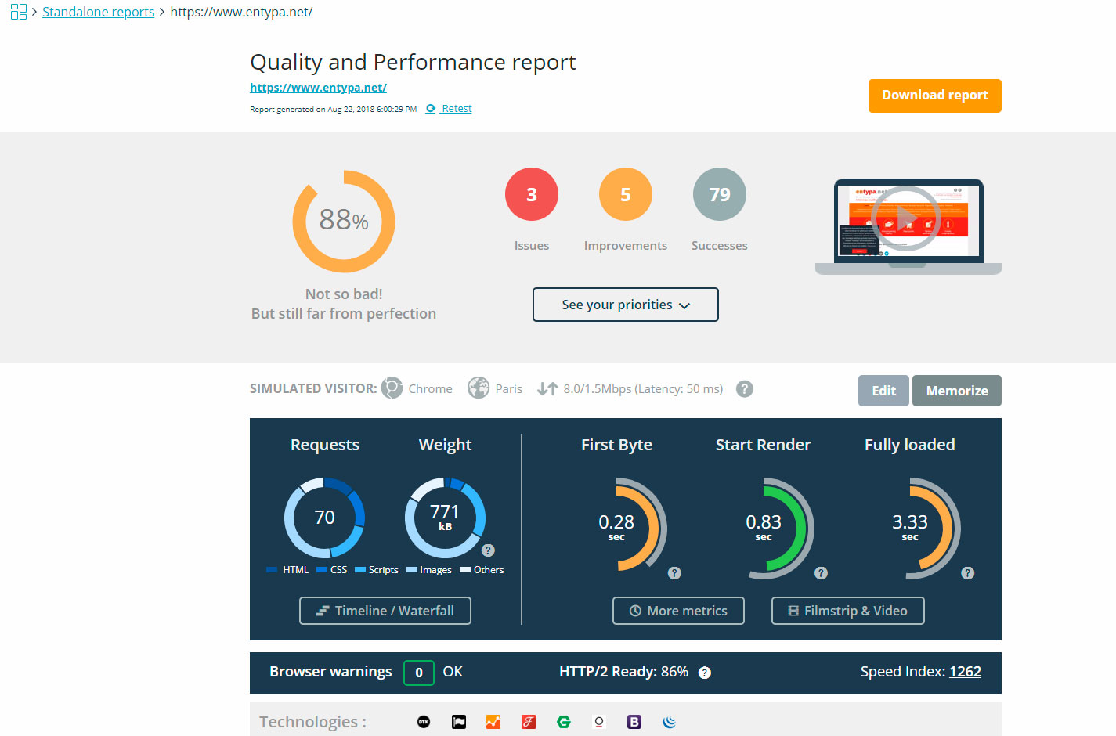Viewport: 1116px width, 736px height.
Task: Open the grey Successes count circle
Action: 719,194
